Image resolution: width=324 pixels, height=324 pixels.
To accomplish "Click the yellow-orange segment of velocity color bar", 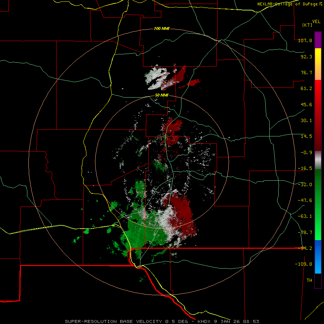I will click(x=318, y=64).
